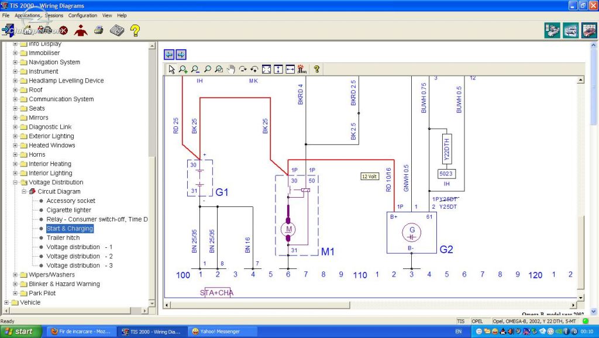The image size is (599, 338).
Task: Open the Help menu
Action: pyautogui.click(x=122, y=15)
